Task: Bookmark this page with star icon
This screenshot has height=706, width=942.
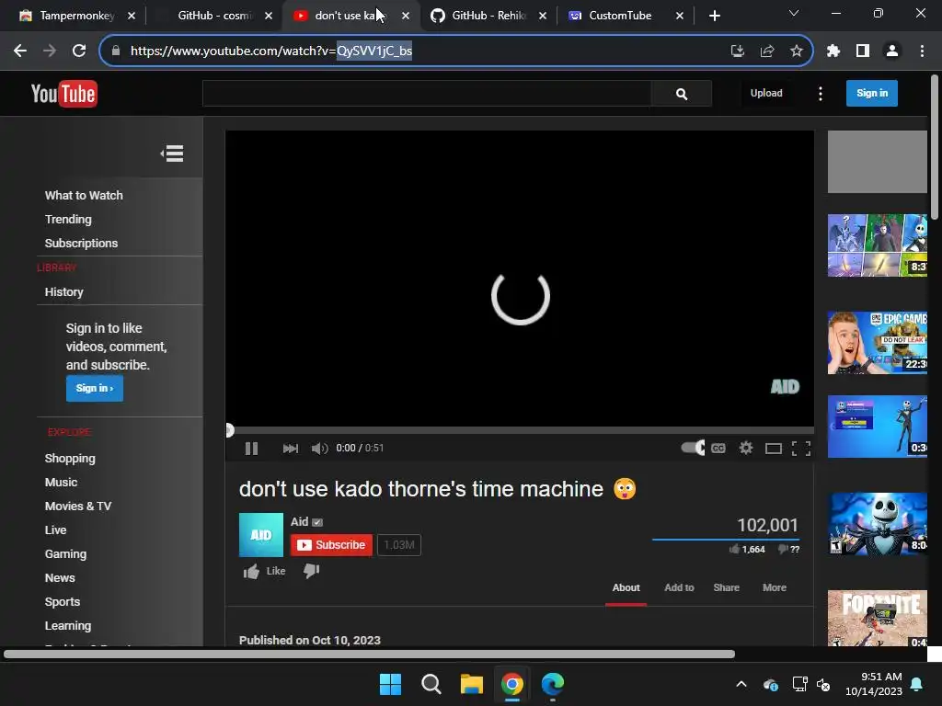Action: pyautogui.click(x=796, y=51)
